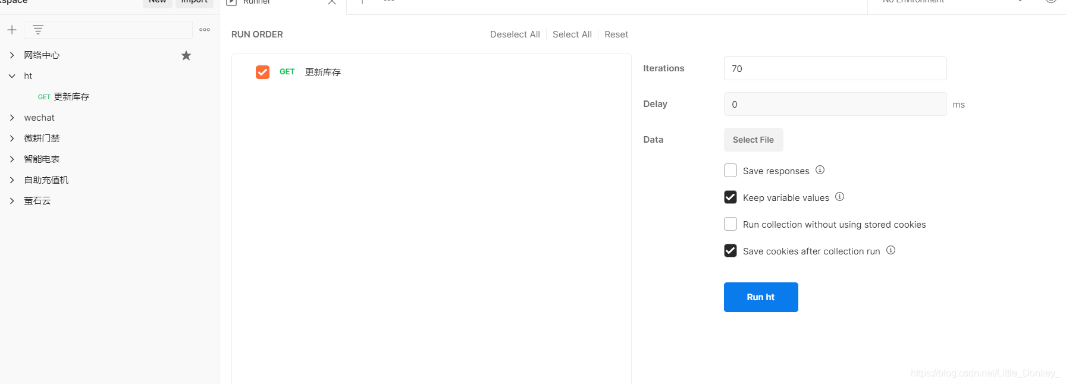1066x384 pixels.
Task: Expand the 微耕门禁 collection
Action: click(12, 139)
